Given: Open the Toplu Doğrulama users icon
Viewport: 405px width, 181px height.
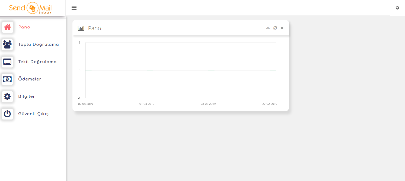Looking at the screenshot, I should [7, 44].
